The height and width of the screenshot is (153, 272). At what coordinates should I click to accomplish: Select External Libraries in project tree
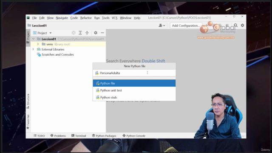pos(53,49)
